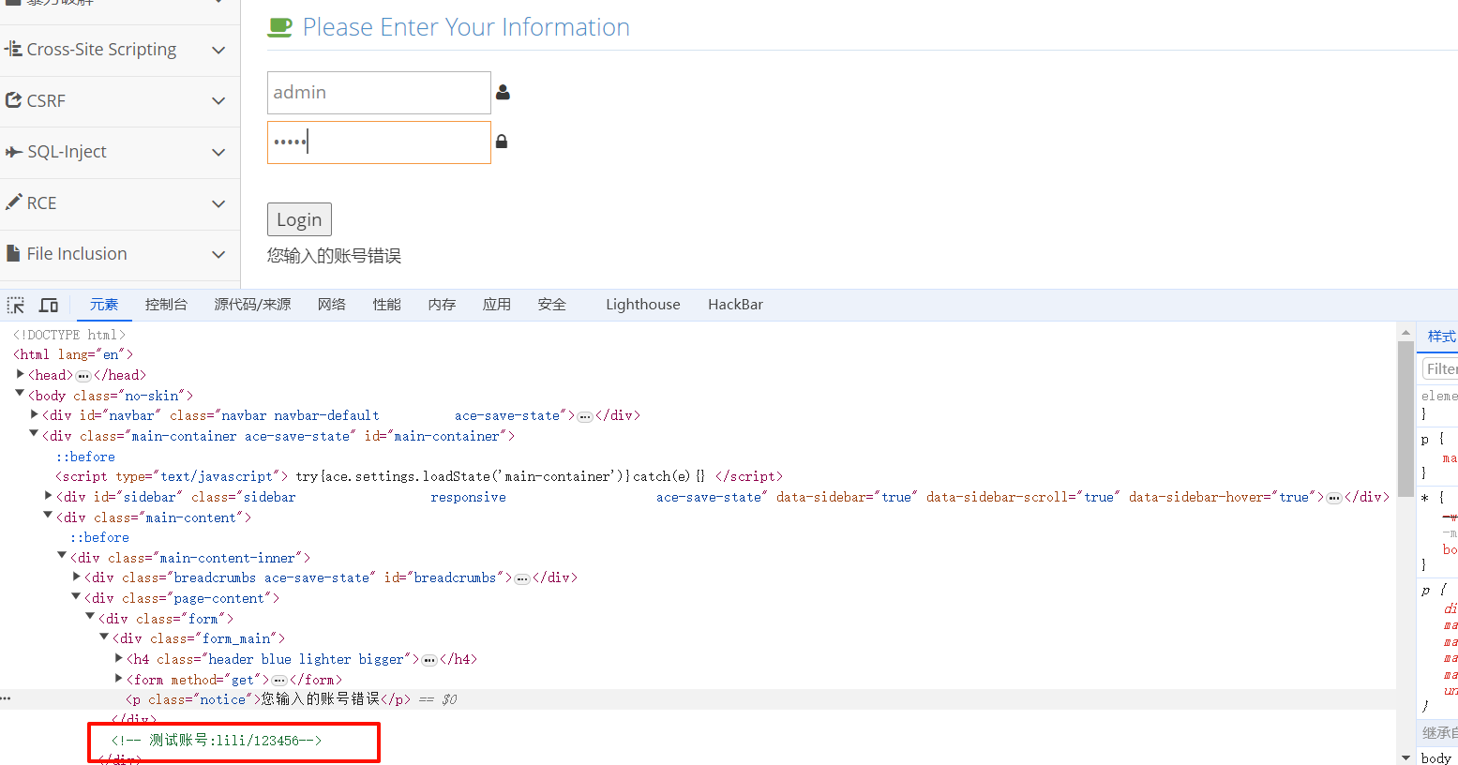Open the 性能 performance tab
Image resolution: width=1458 pixels, height=765 pixels.
386,305
